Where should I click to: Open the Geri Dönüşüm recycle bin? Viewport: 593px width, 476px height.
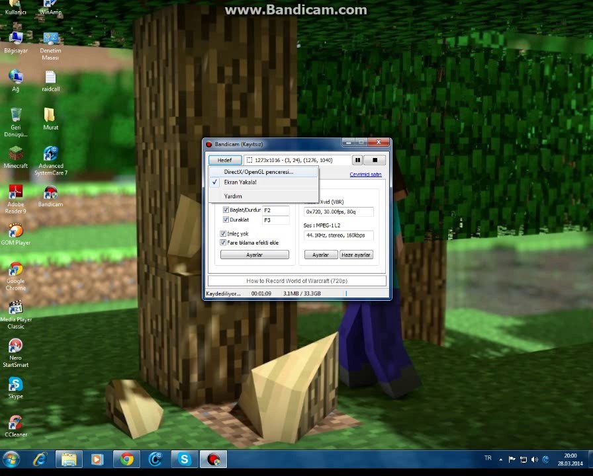[x=15, y=122]
